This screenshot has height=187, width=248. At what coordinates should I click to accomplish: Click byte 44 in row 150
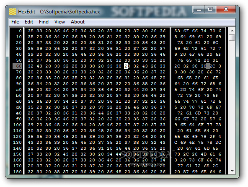(x=119, y=154)
